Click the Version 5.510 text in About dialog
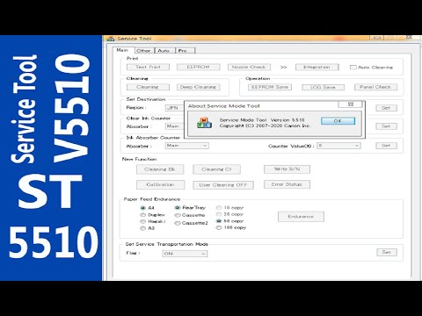 287,120
